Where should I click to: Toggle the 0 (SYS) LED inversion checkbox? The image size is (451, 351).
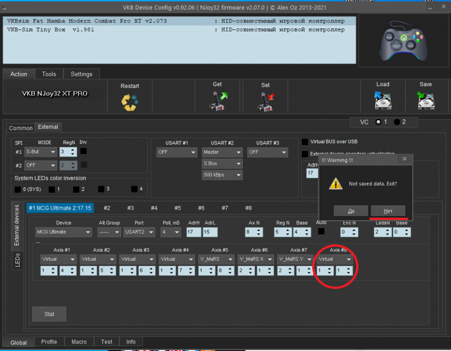[x=17, y=190]
